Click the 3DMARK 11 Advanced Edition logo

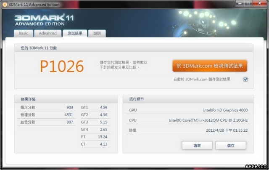tap(44, 20)
